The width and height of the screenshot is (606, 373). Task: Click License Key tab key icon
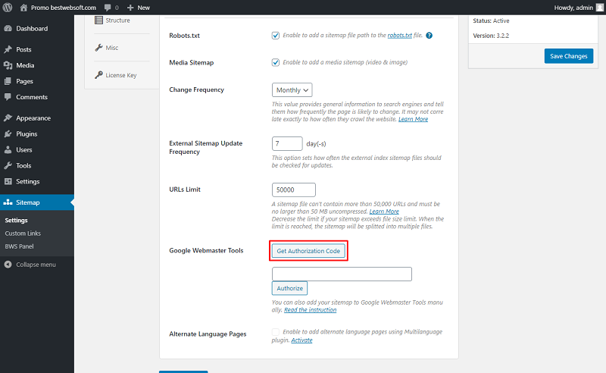pos(98,75)
